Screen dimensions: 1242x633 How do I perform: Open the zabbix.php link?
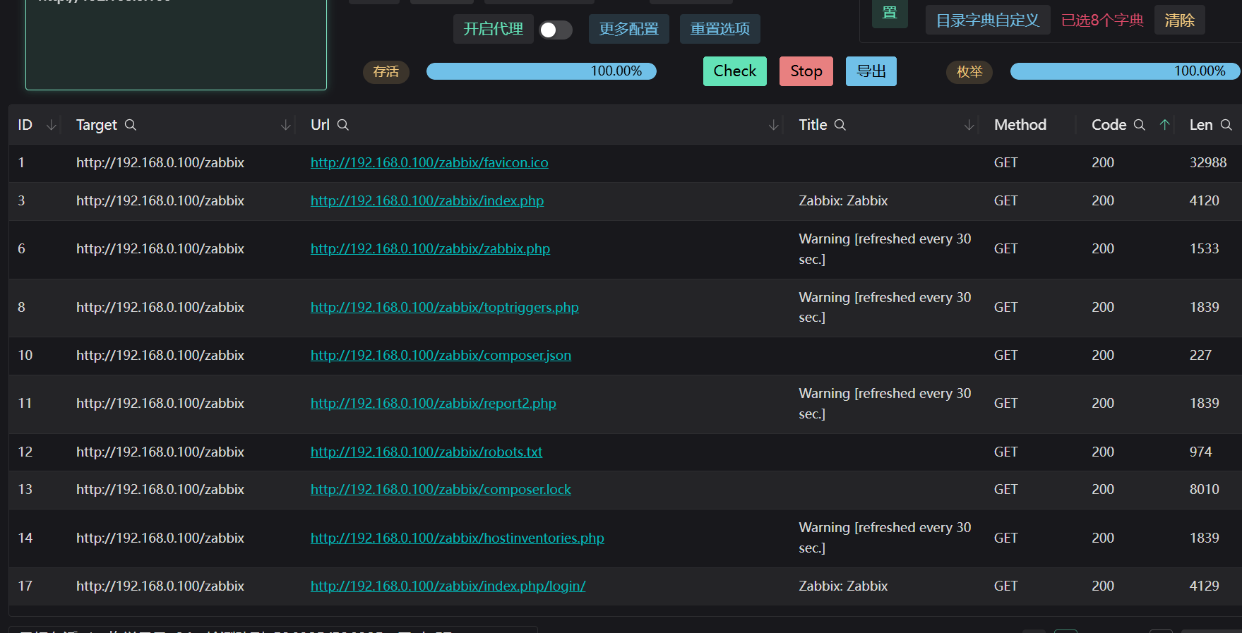pyautogui.click(x=430, y=249)
